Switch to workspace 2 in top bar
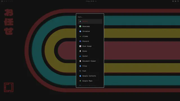The width and height of the screenshot is (180, 101). tap(6, 1)
